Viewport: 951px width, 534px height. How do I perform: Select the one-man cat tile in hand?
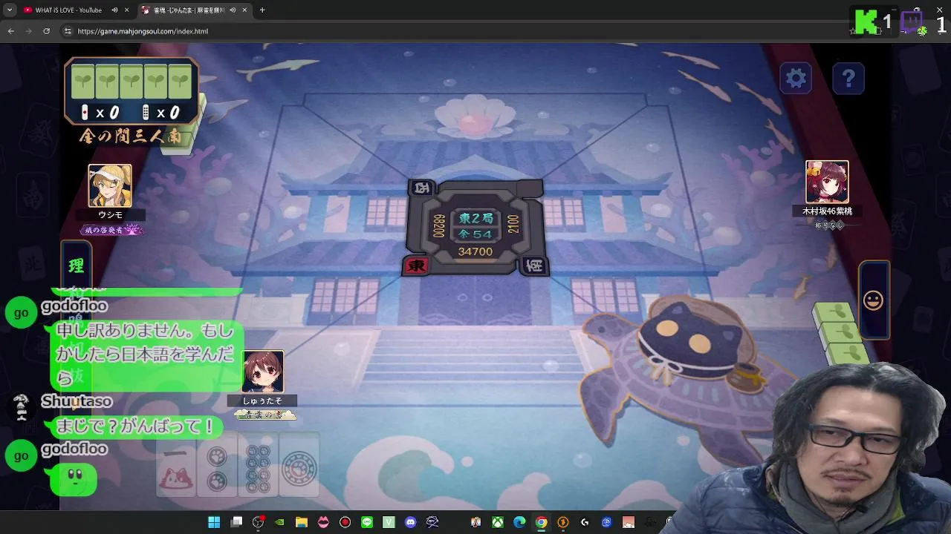(x=176, y=465)
